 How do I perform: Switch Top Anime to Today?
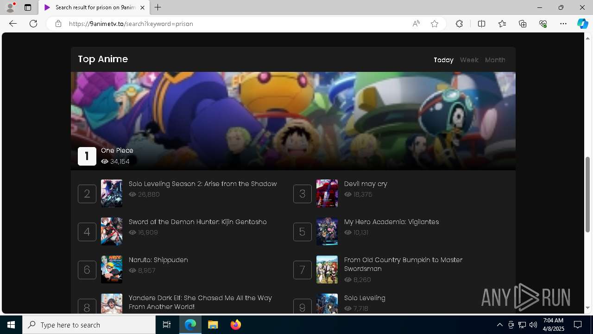click(443, 60)
